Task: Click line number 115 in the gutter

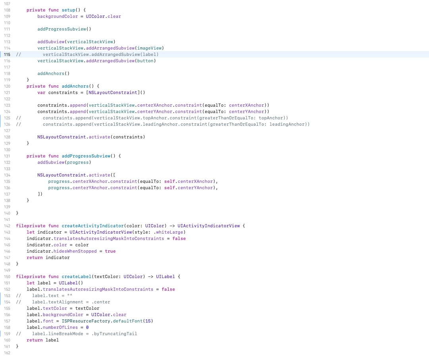Action: pyautogui.click(x=7, y=54)
